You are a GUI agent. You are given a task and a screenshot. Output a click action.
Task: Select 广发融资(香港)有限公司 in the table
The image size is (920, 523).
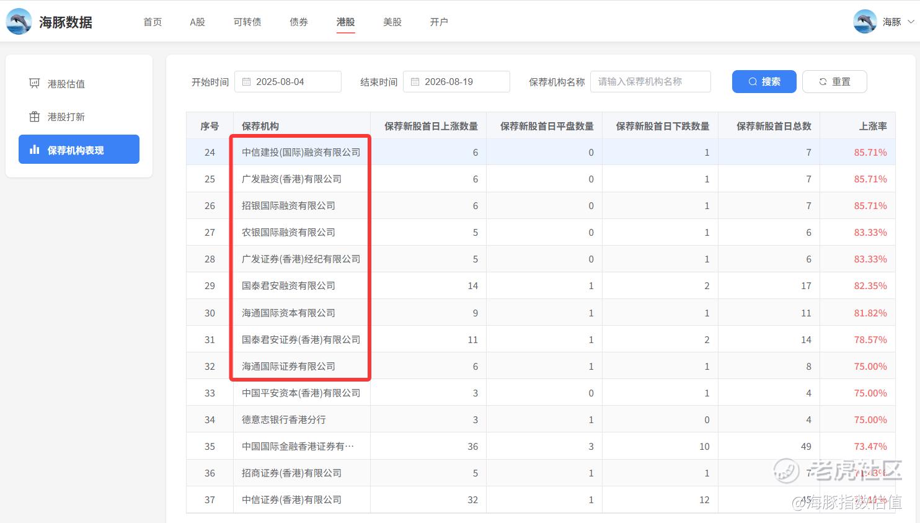pyautogui.click(x=292, y=179)
